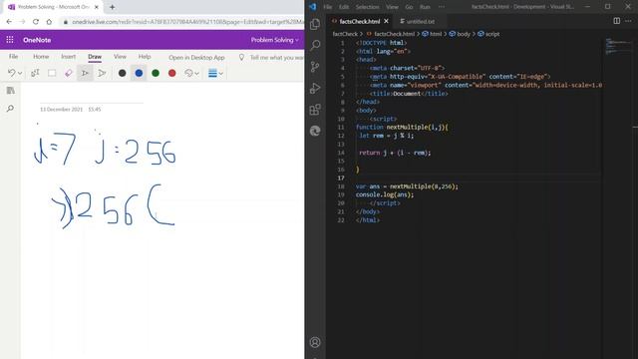Activate the Eraser tool in OneNote
This screenshot has height=359, width=638.
(x=69, y=73)
